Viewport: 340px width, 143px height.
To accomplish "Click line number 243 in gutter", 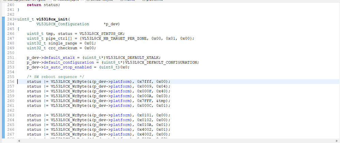I will point(11,19).
